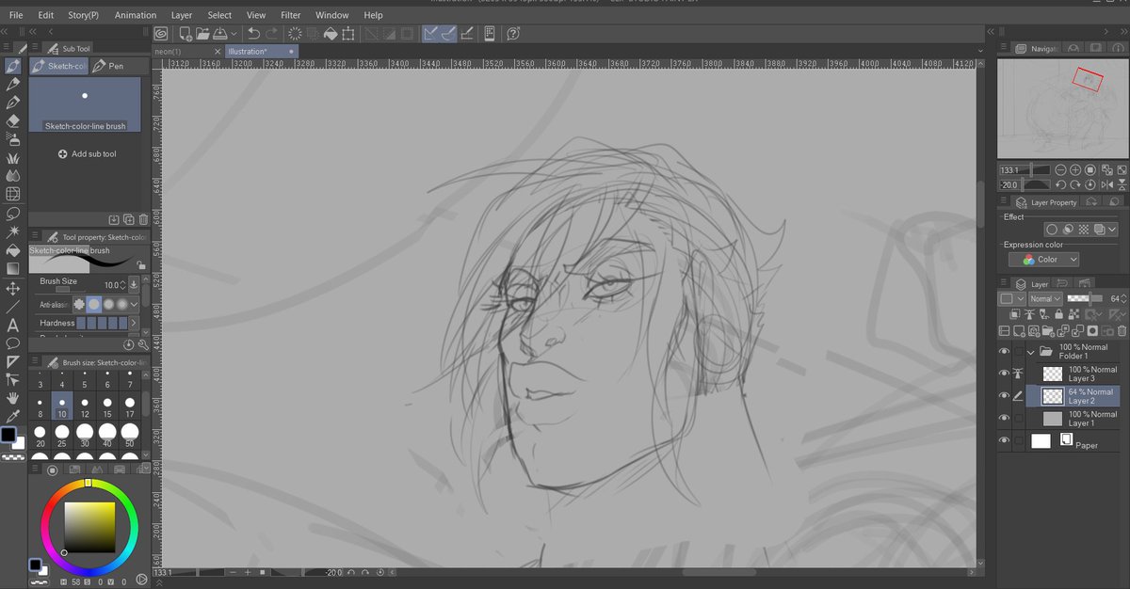Open sub tool detail wrench icon
Viewport: 1130px width, 589px height.
tap(142, 345)
